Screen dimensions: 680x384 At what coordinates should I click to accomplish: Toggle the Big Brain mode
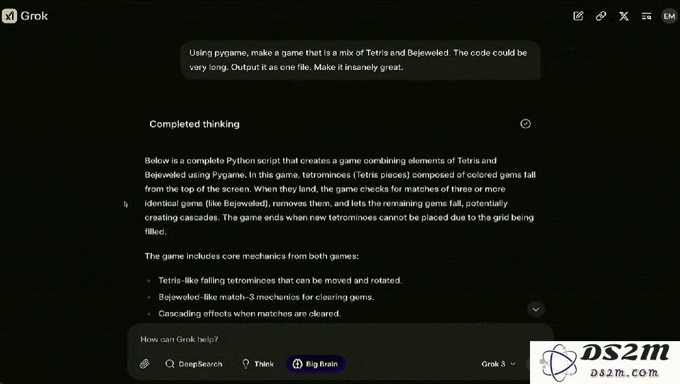(315, 364)
